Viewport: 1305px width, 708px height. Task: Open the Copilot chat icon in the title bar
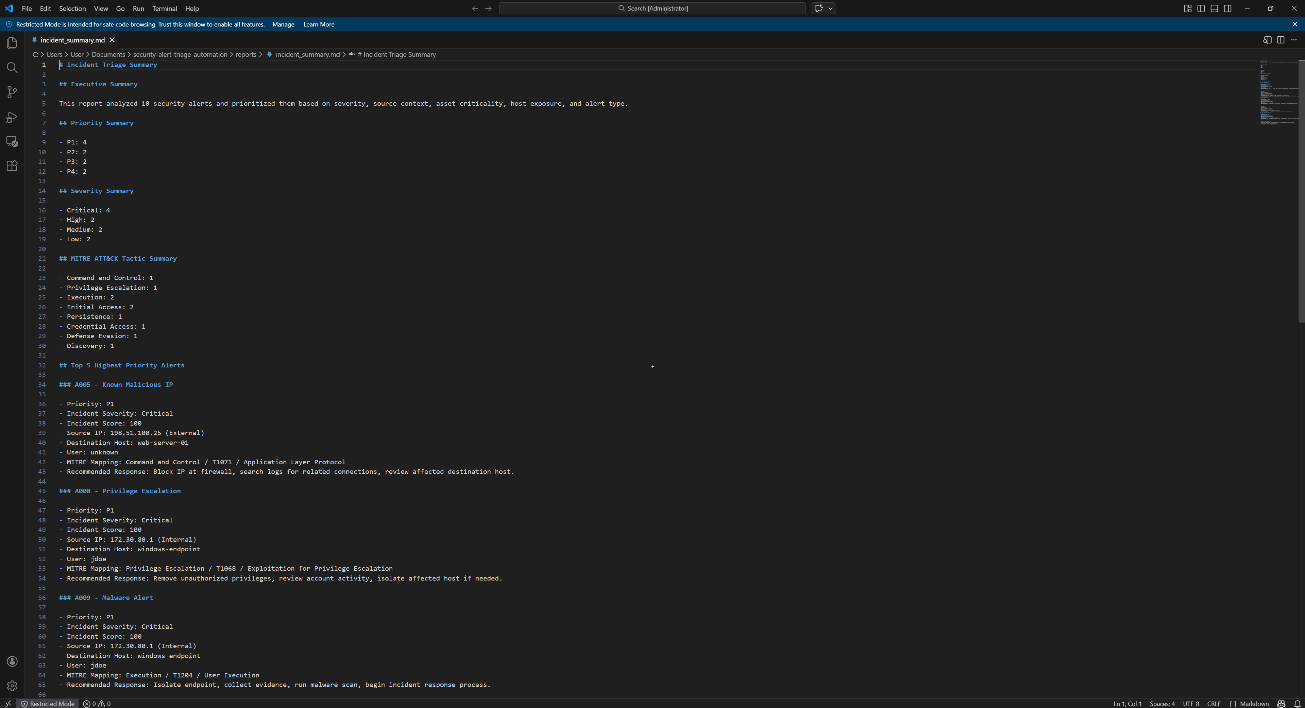click(819, 8)
